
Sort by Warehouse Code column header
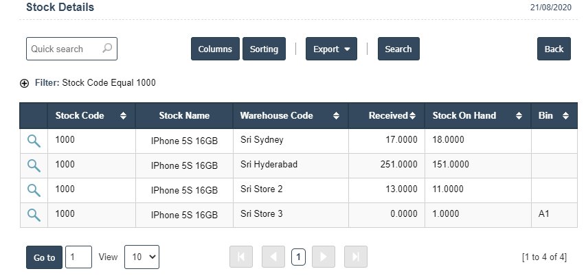(289, 116)
